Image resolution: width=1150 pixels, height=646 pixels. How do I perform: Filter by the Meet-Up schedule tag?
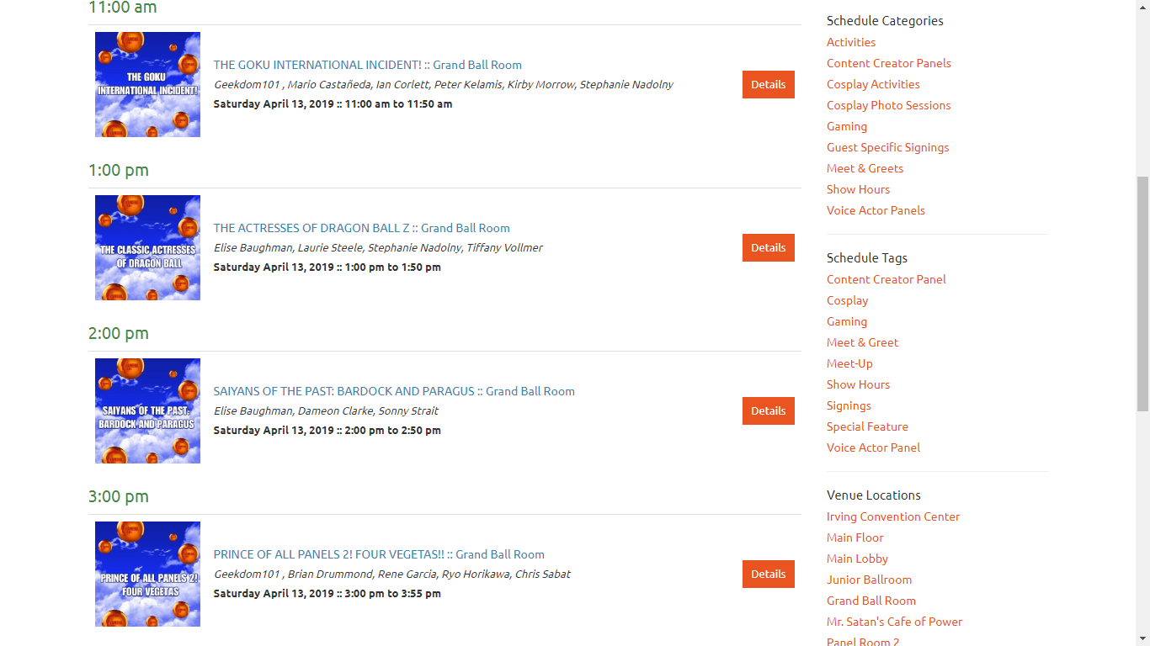click(849, 363)
